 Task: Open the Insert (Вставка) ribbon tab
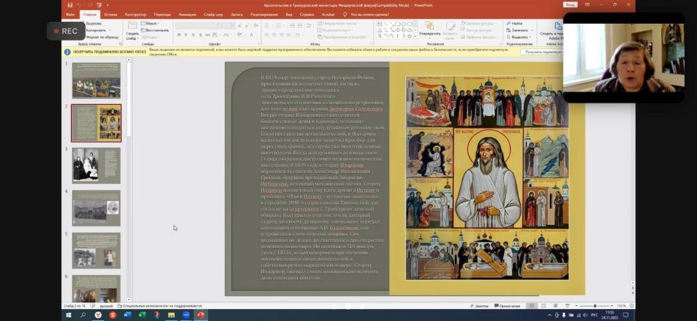coord(110,14)
